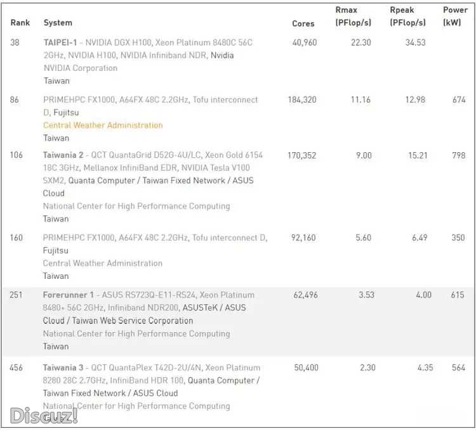
Task: Click Taiwan country text under Forerunner 1
Action: (x=56, y=347)
